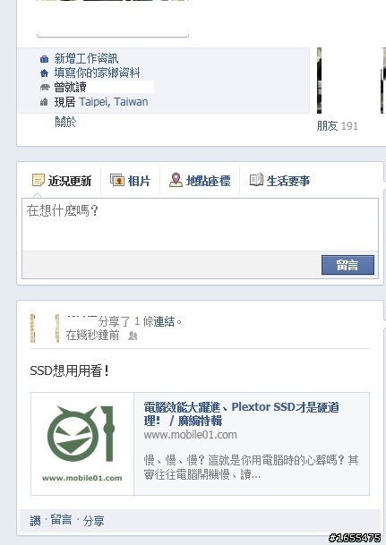The width and height of the screenshot is (386, 545).
Task: Click 分享 under the shared post
Action: click(x=93, y=521)
